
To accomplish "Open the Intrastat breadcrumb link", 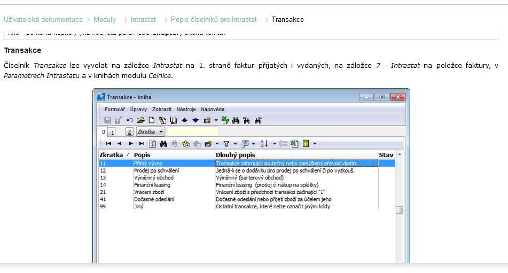I will click(143, 19).
